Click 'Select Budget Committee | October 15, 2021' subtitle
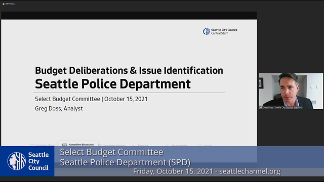The width and height of the screenshot is (324, 182). [91, 99]
